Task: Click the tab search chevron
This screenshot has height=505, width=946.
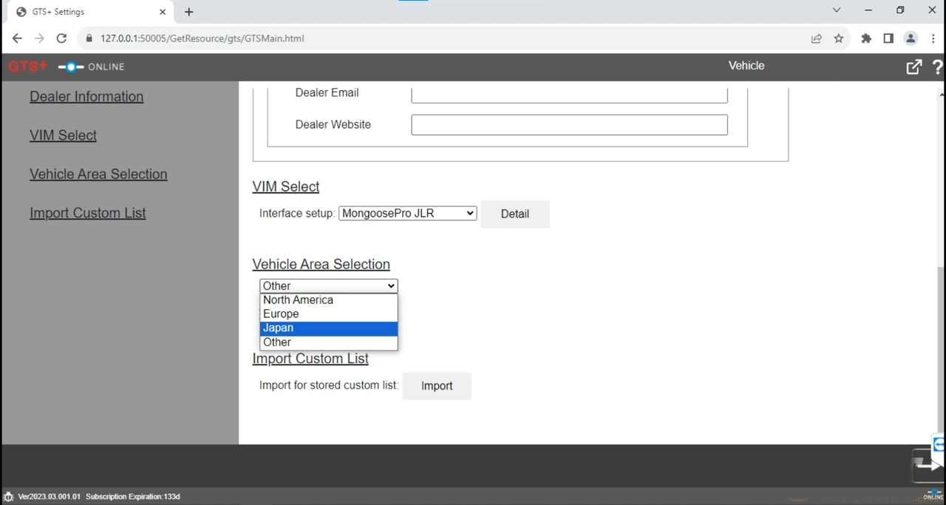Action: [x=837, y=10]
